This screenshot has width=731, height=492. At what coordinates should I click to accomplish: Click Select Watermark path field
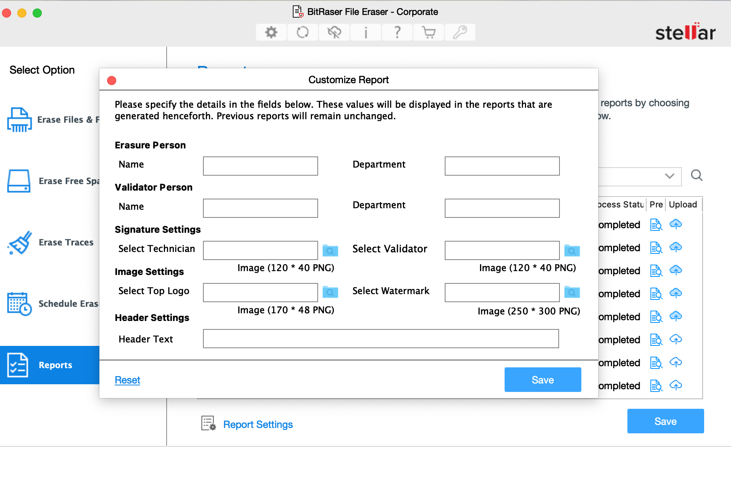click(502, 293)
